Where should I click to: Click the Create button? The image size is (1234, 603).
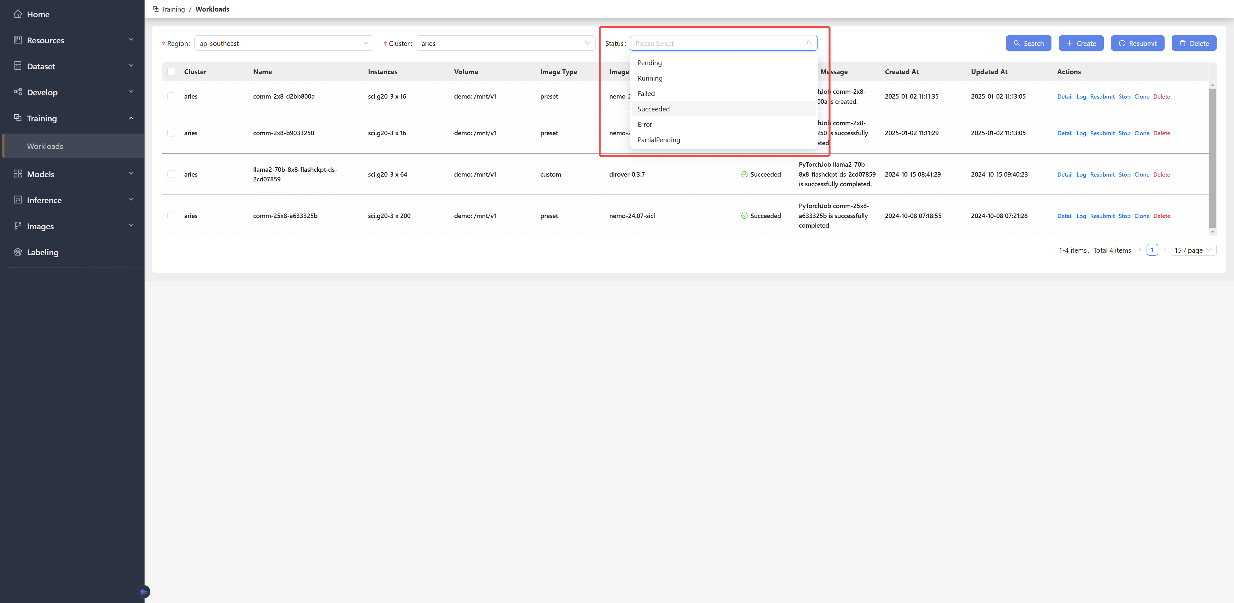tap(1081, 43)
